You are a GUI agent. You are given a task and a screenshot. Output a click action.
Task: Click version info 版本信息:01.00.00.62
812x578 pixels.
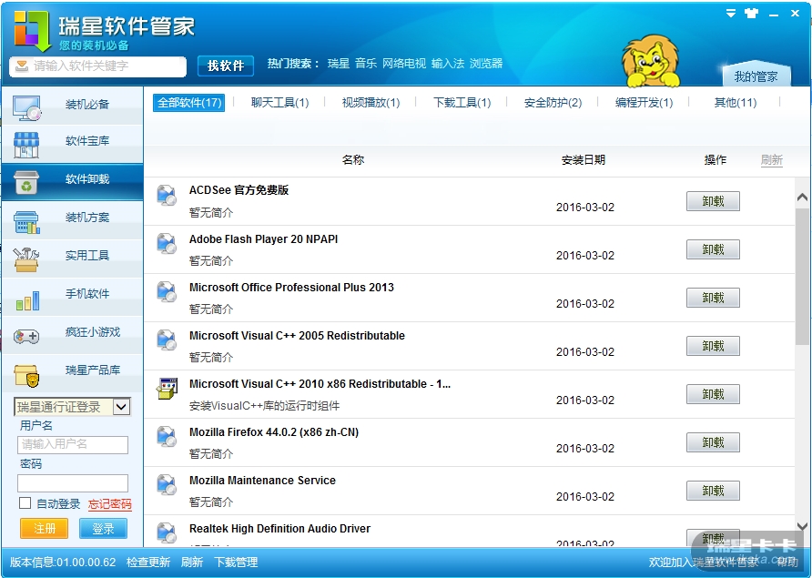point(63,562)
